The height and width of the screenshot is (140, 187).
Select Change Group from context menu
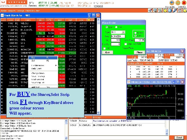click(43, 73)
